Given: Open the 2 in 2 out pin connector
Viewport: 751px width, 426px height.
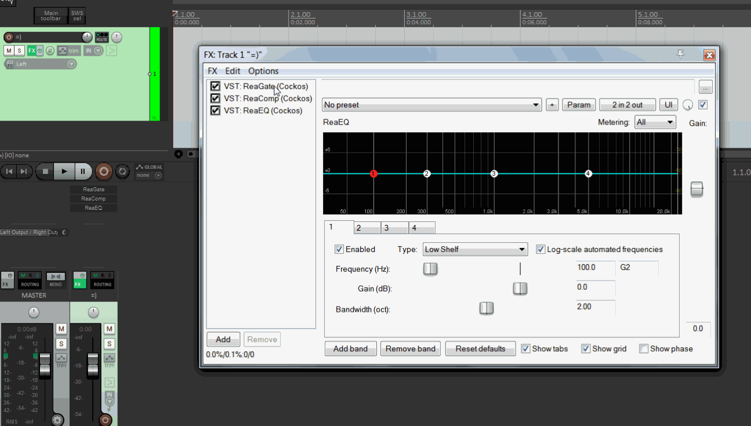Looking at the screenshot, I should click(627, 105).
